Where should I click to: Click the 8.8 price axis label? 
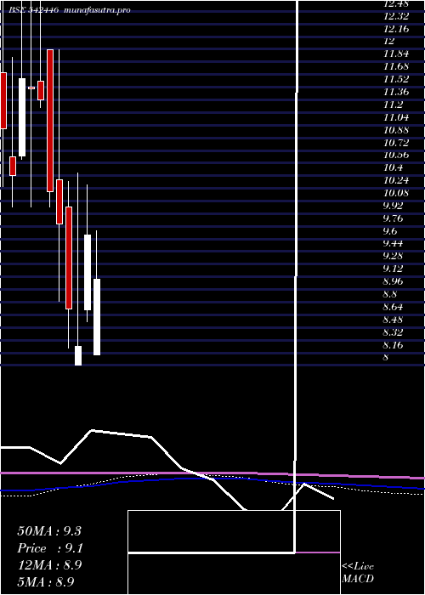391,294
